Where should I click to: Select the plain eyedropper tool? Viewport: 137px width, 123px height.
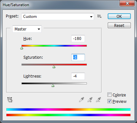click(81, 100)
